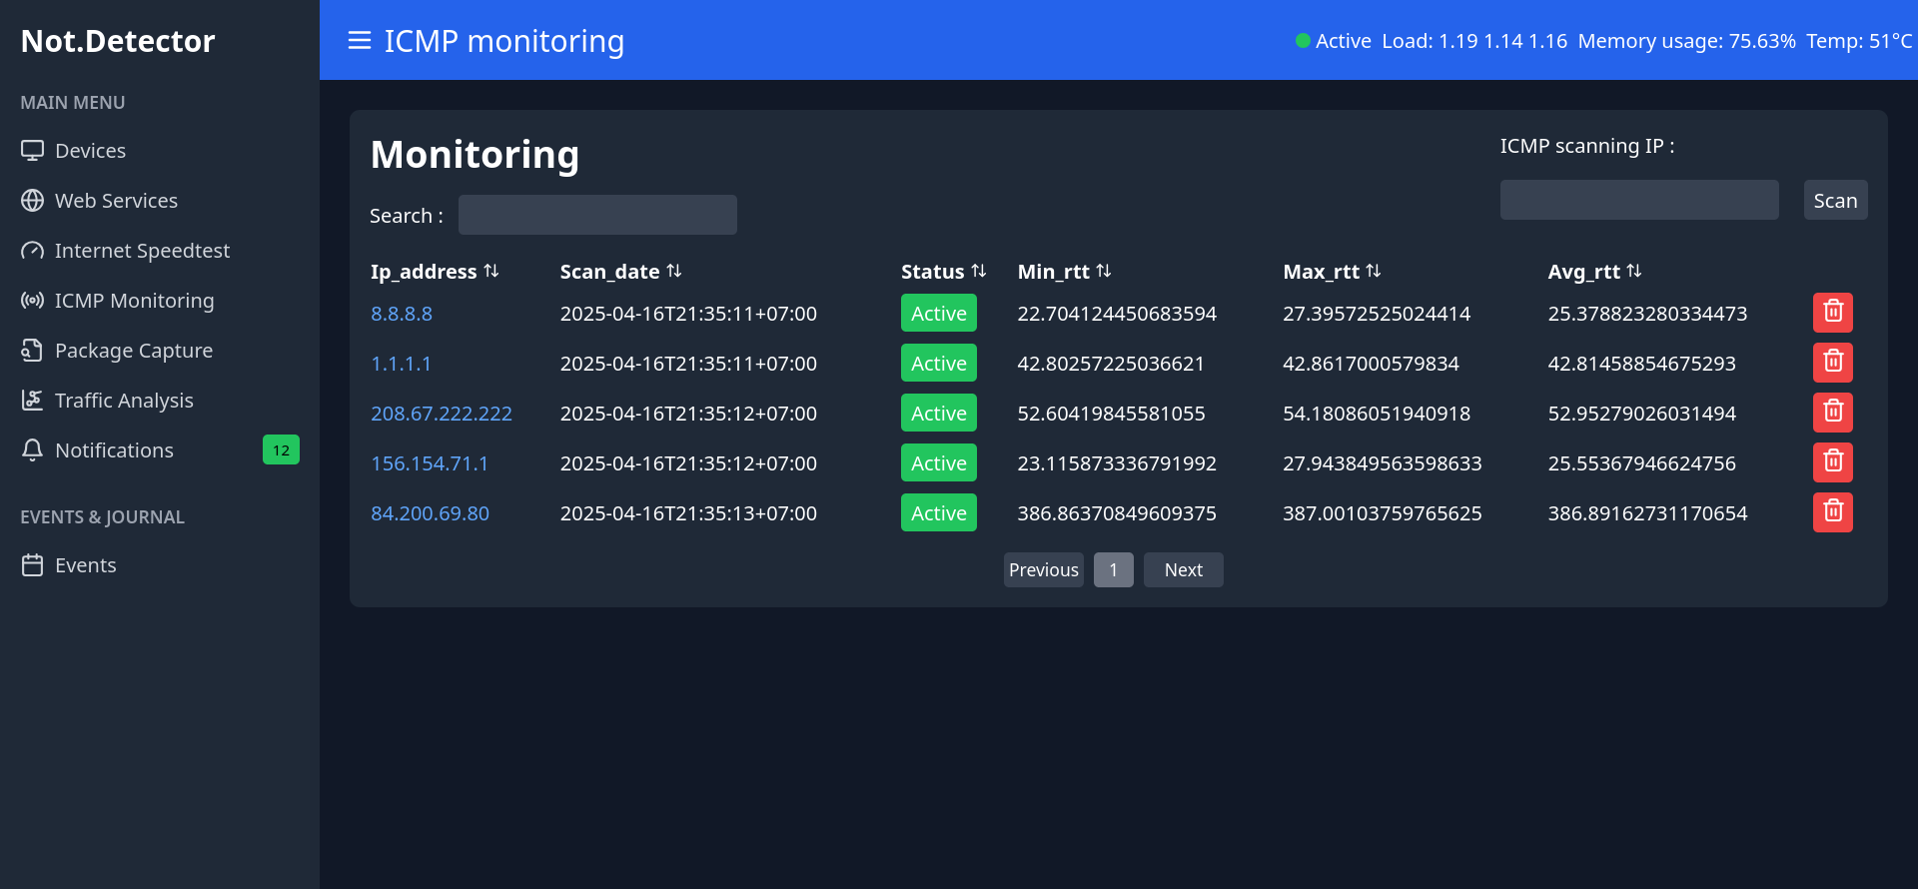
Task: Open the 84.200.69.80 IP link
Action: [x=430, y=513]
